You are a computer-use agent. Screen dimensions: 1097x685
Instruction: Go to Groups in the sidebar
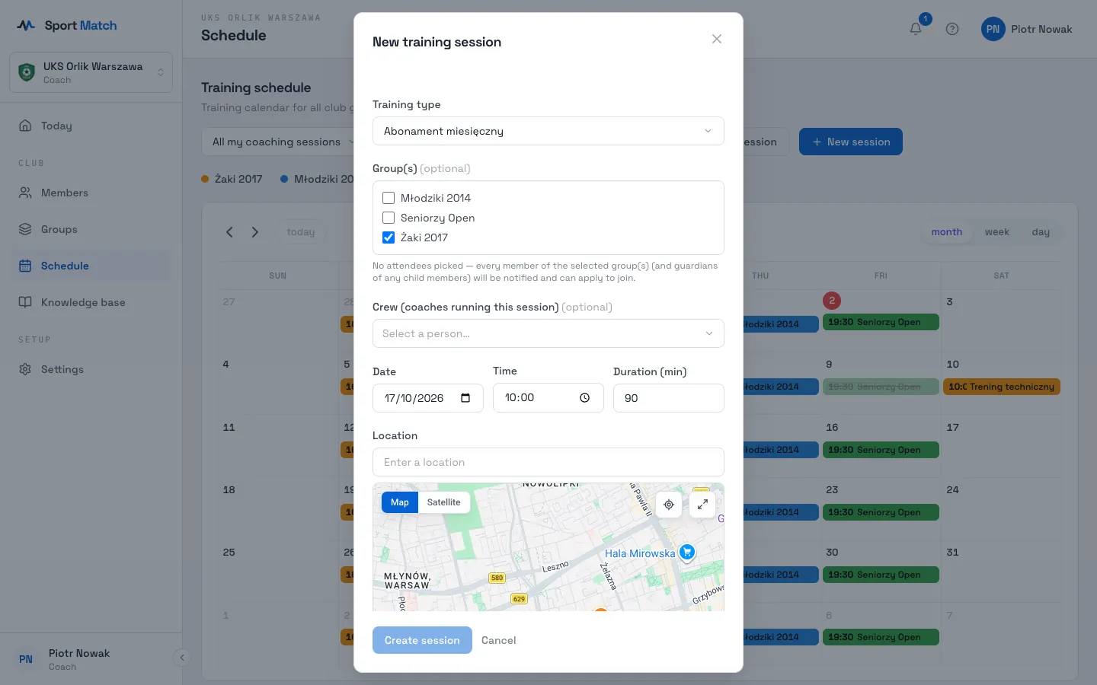[91, 229]
